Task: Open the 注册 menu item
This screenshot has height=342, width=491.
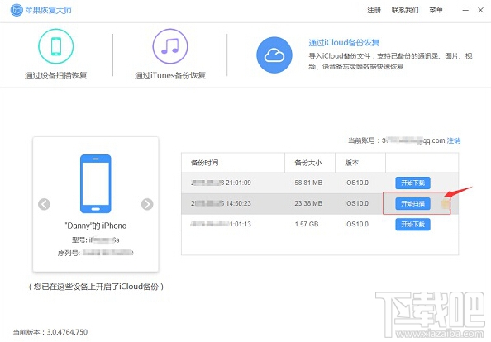Action: pos(374,10)
